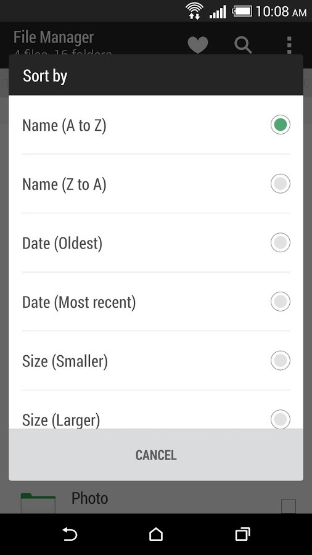Choose Date (Most recent) radio button
The height and width of the screenshot is (555, 312).
281,302
